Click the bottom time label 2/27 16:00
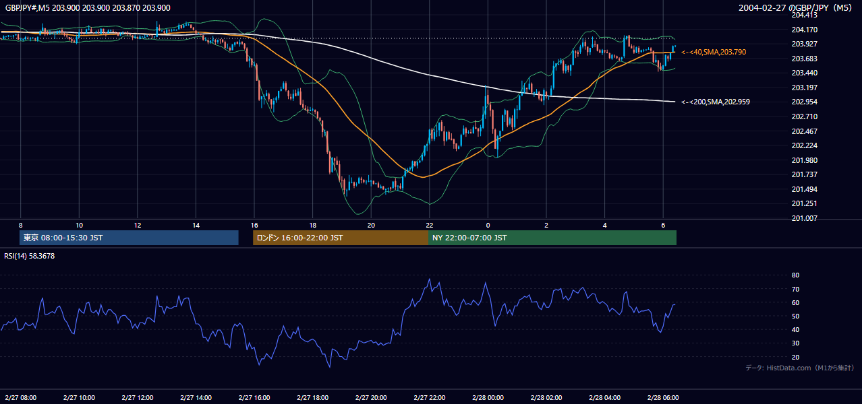Screen dimensions: 862x404 (254, 397)
